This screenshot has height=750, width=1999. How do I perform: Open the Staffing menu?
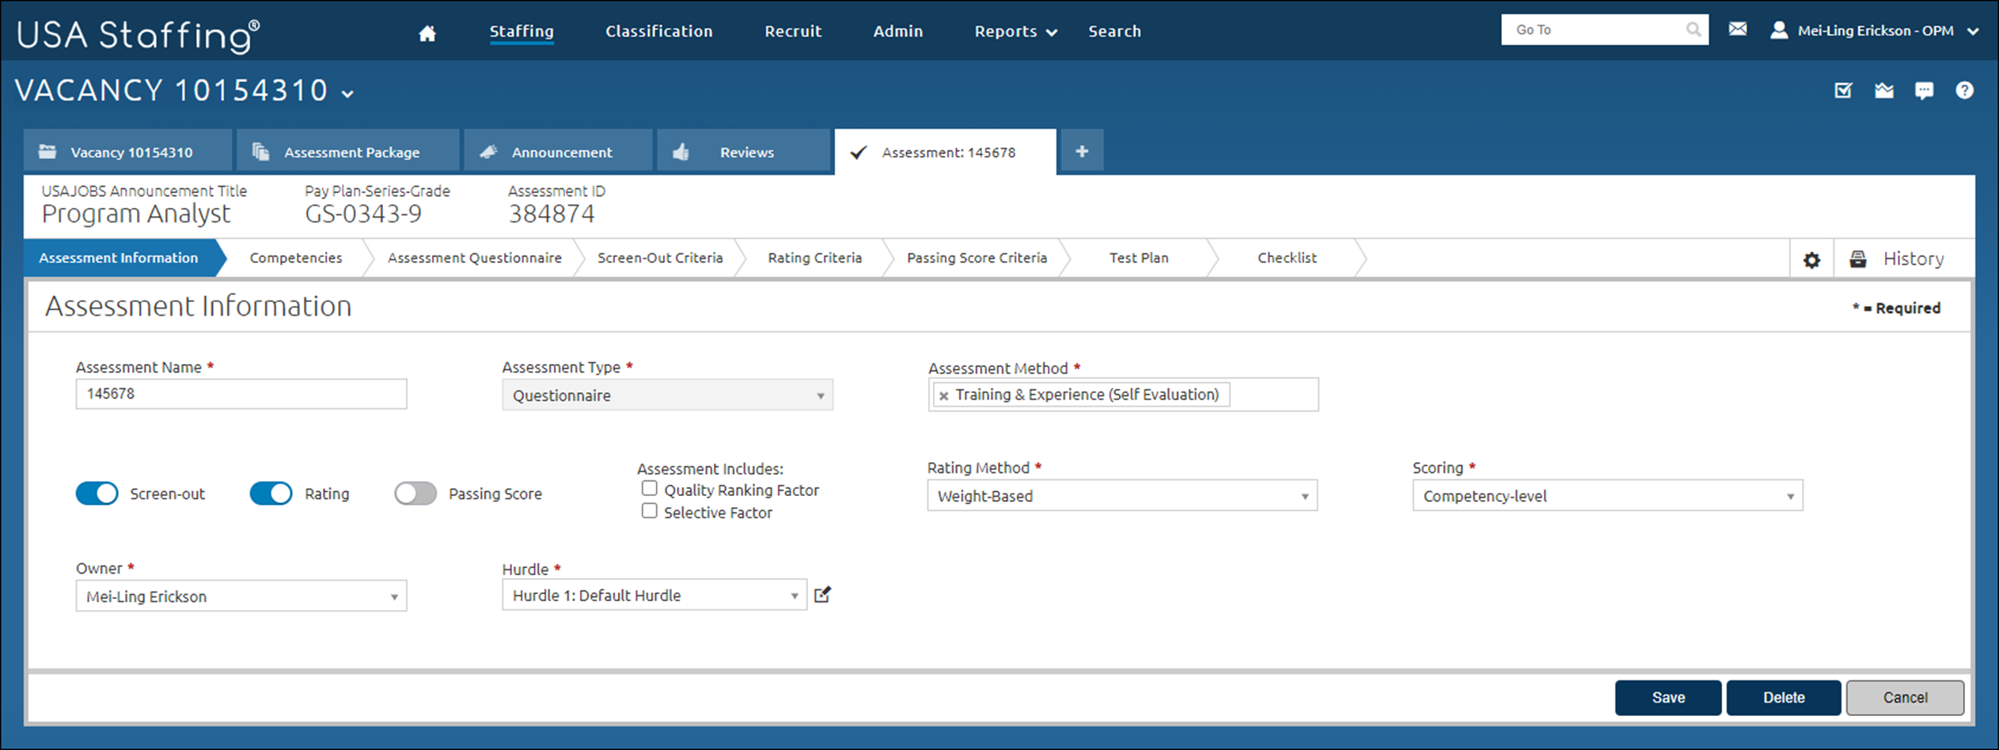(522, 32)
